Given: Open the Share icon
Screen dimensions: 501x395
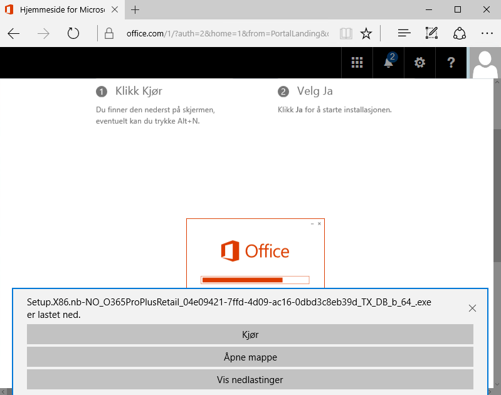Looking at the screenshot, I should pos(460,33).
